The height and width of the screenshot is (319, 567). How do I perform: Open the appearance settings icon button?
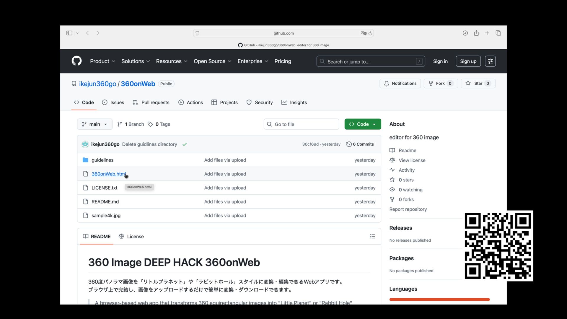(490, 61)
